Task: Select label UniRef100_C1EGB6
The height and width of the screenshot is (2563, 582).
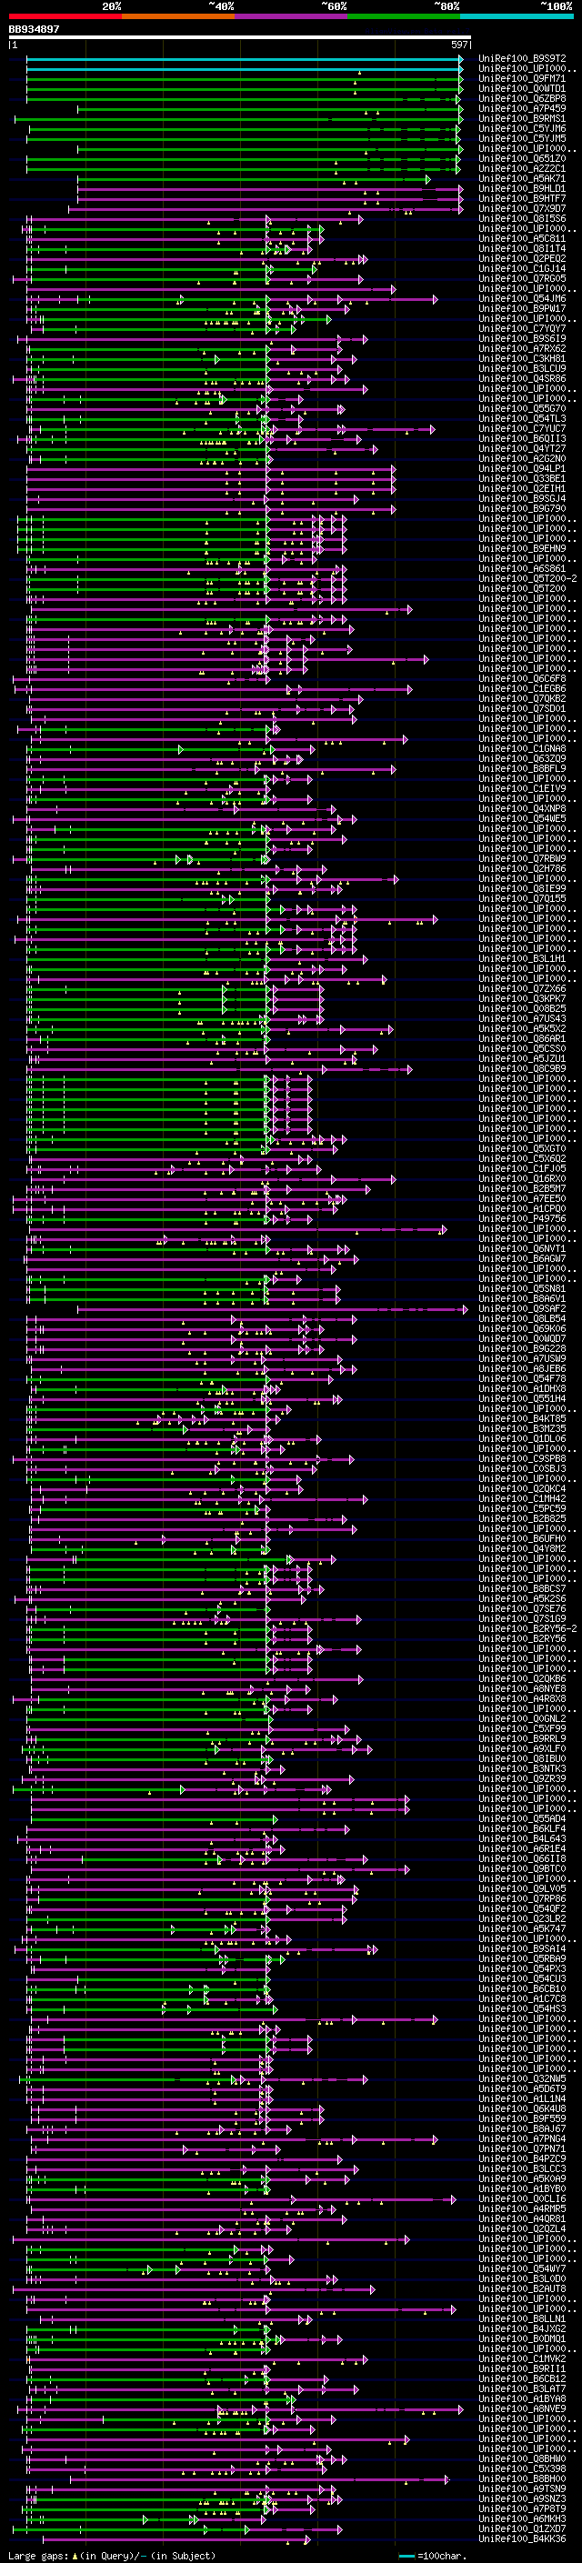Action: pos(522,688)
